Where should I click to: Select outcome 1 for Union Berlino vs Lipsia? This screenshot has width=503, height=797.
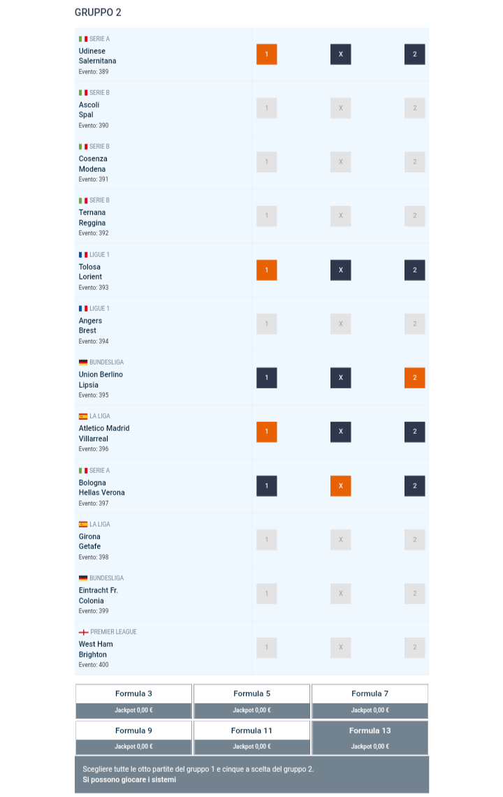(267, 378)
